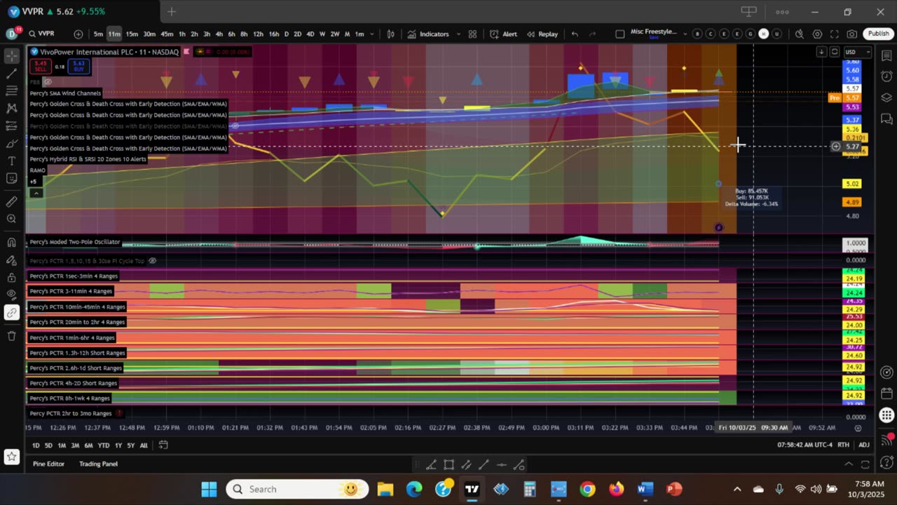Open the forecasting and measurement tools
Screen dimensions: 897x505
[11, 126]
